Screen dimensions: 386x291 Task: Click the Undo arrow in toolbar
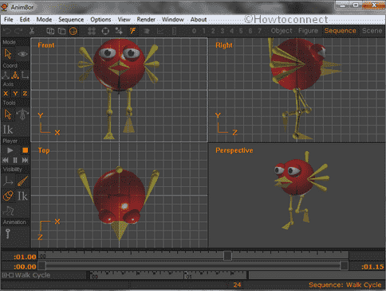[7, 31]
